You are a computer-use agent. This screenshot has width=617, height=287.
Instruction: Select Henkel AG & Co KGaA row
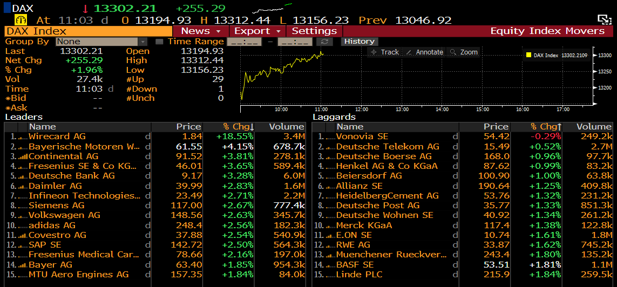[463, 166]
